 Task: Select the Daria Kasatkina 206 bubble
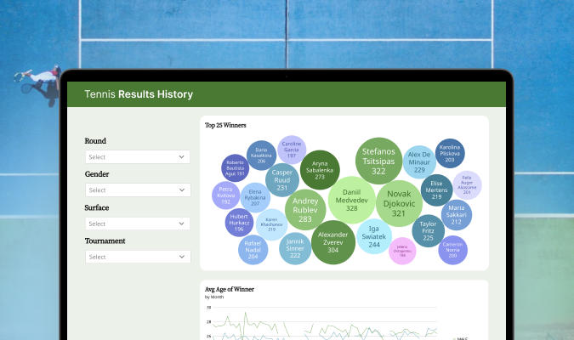click(x=261, y=156)
